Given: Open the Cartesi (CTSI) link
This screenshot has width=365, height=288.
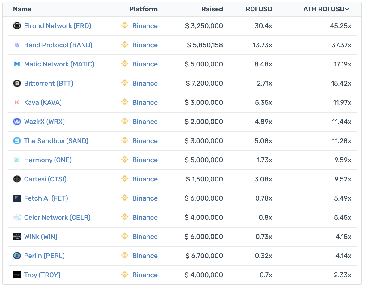Looking at the screenshot, I should point(45,179).
